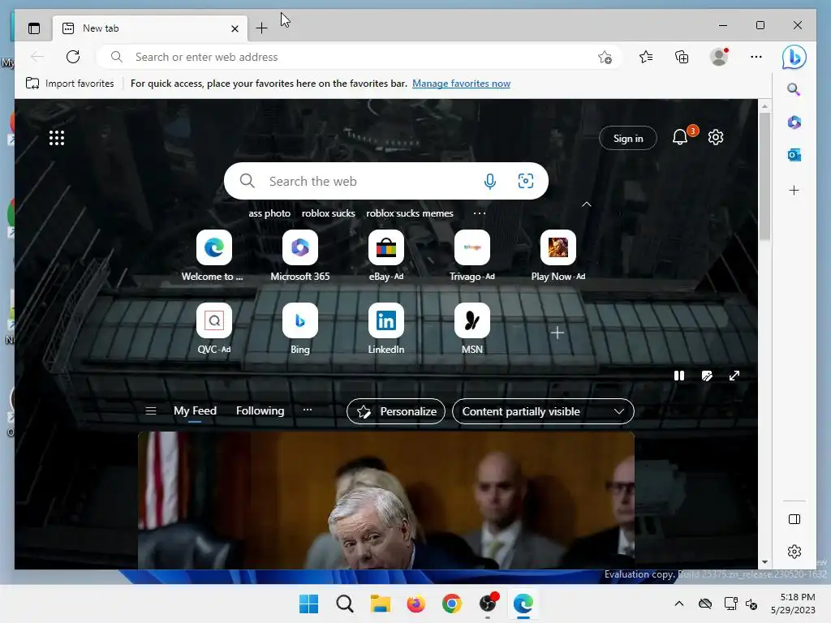Image resolution: width=831 pixels, height=623 pixels.
Task: Click the Personalize button
Action: [x=396, y=411]
